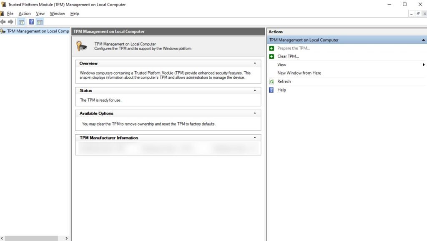Click the console tree horizontal scrollbar right arrow
The height and width of the screenshot is (241, 427).
66,238
